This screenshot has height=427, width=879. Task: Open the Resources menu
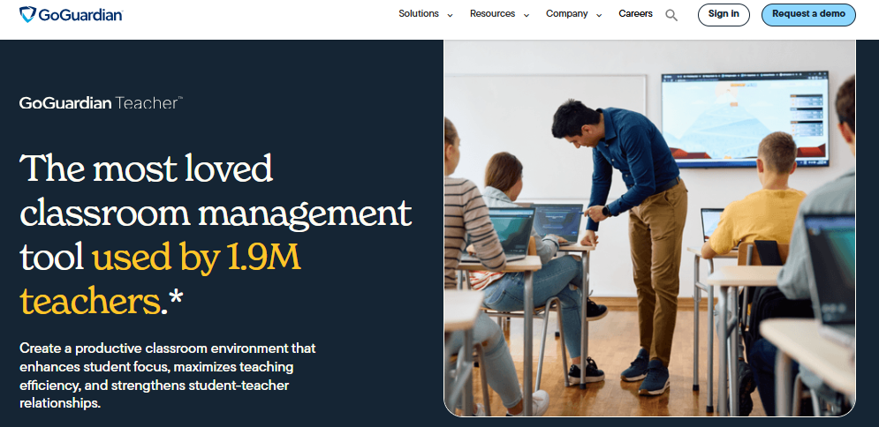pyautogui.click(x=492, y=14)
